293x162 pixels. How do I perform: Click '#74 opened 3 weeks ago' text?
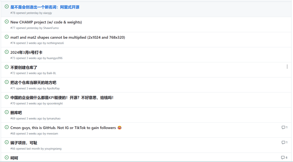[26, 43]
